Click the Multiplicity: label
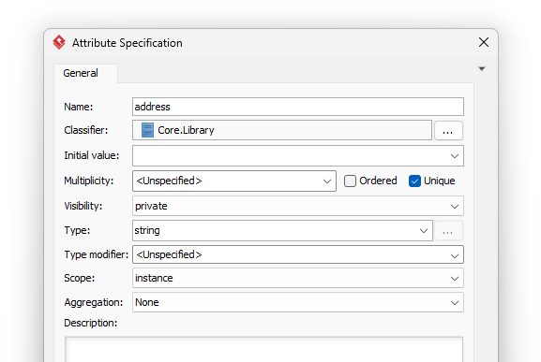541x362 pixels. pyautogui.click(x=89, y=181)
